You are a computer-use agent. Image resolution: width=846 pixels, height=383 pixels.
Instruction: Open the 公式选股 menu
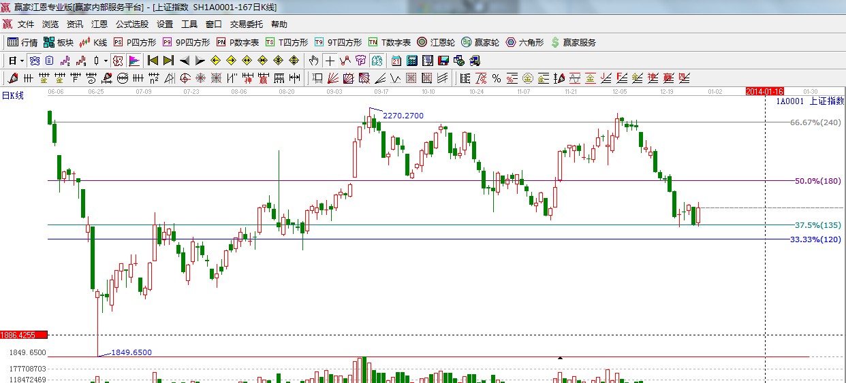[132, 24]
